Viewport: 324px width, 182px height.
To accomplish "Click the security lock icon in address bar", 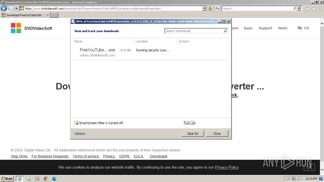I will (210, 8).
